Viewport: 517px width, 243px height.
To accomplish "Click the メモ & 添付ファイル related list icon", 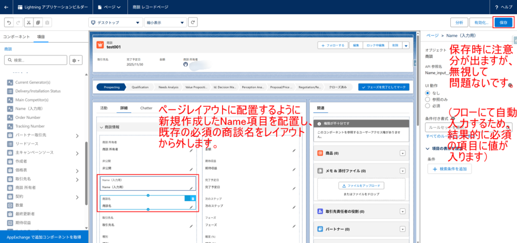I will pyautogui.click(x=320, y=171).
